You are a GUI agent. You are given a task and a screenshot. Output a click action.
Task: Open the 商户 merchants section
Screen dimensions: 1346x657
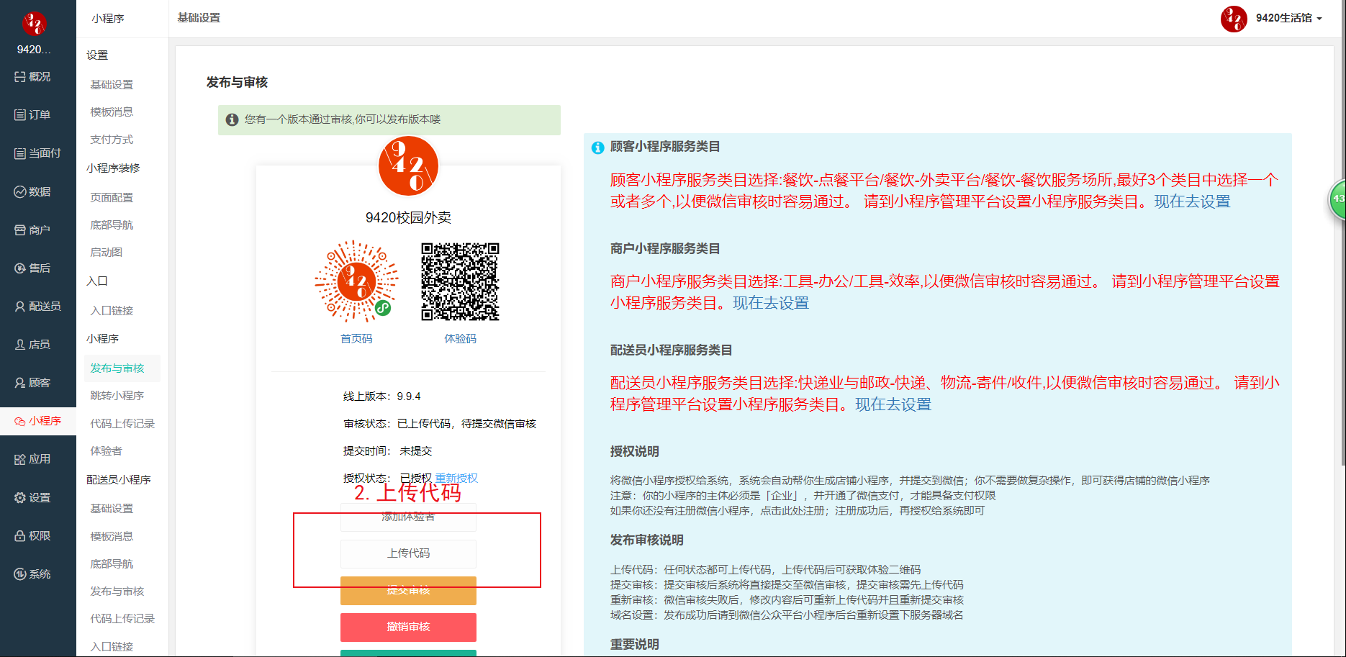point(32,230)
